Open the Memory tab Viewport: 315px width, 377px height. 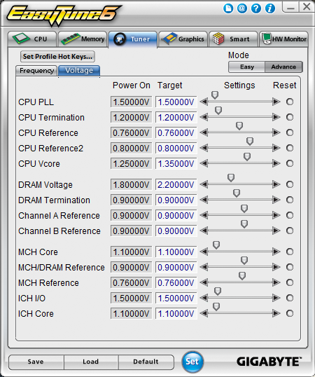[83, 39]
